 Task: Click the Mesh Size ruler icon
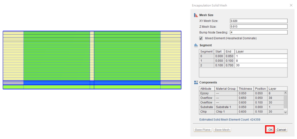pos(196,15)
